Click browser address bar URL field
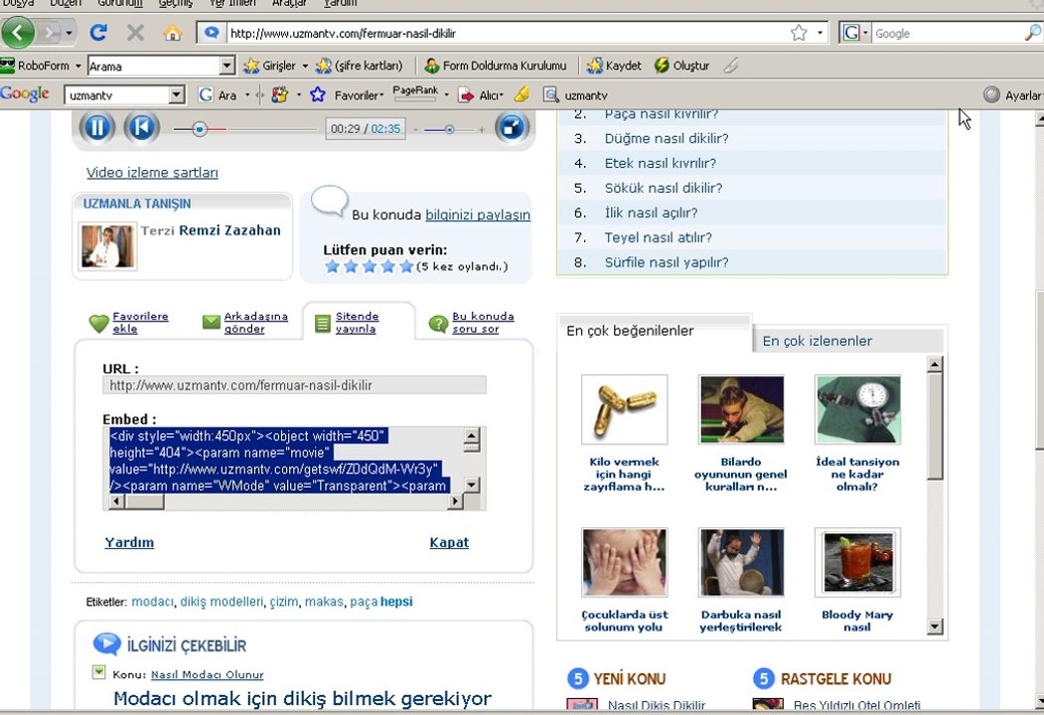Screen dimensions: 1044x715 [x=508, y=33]
